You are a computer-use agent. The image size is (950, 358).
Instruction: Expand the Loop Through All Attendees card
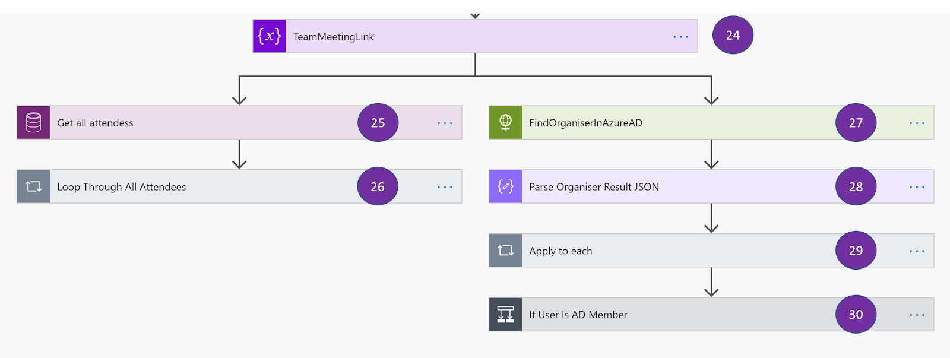[267, 187]
